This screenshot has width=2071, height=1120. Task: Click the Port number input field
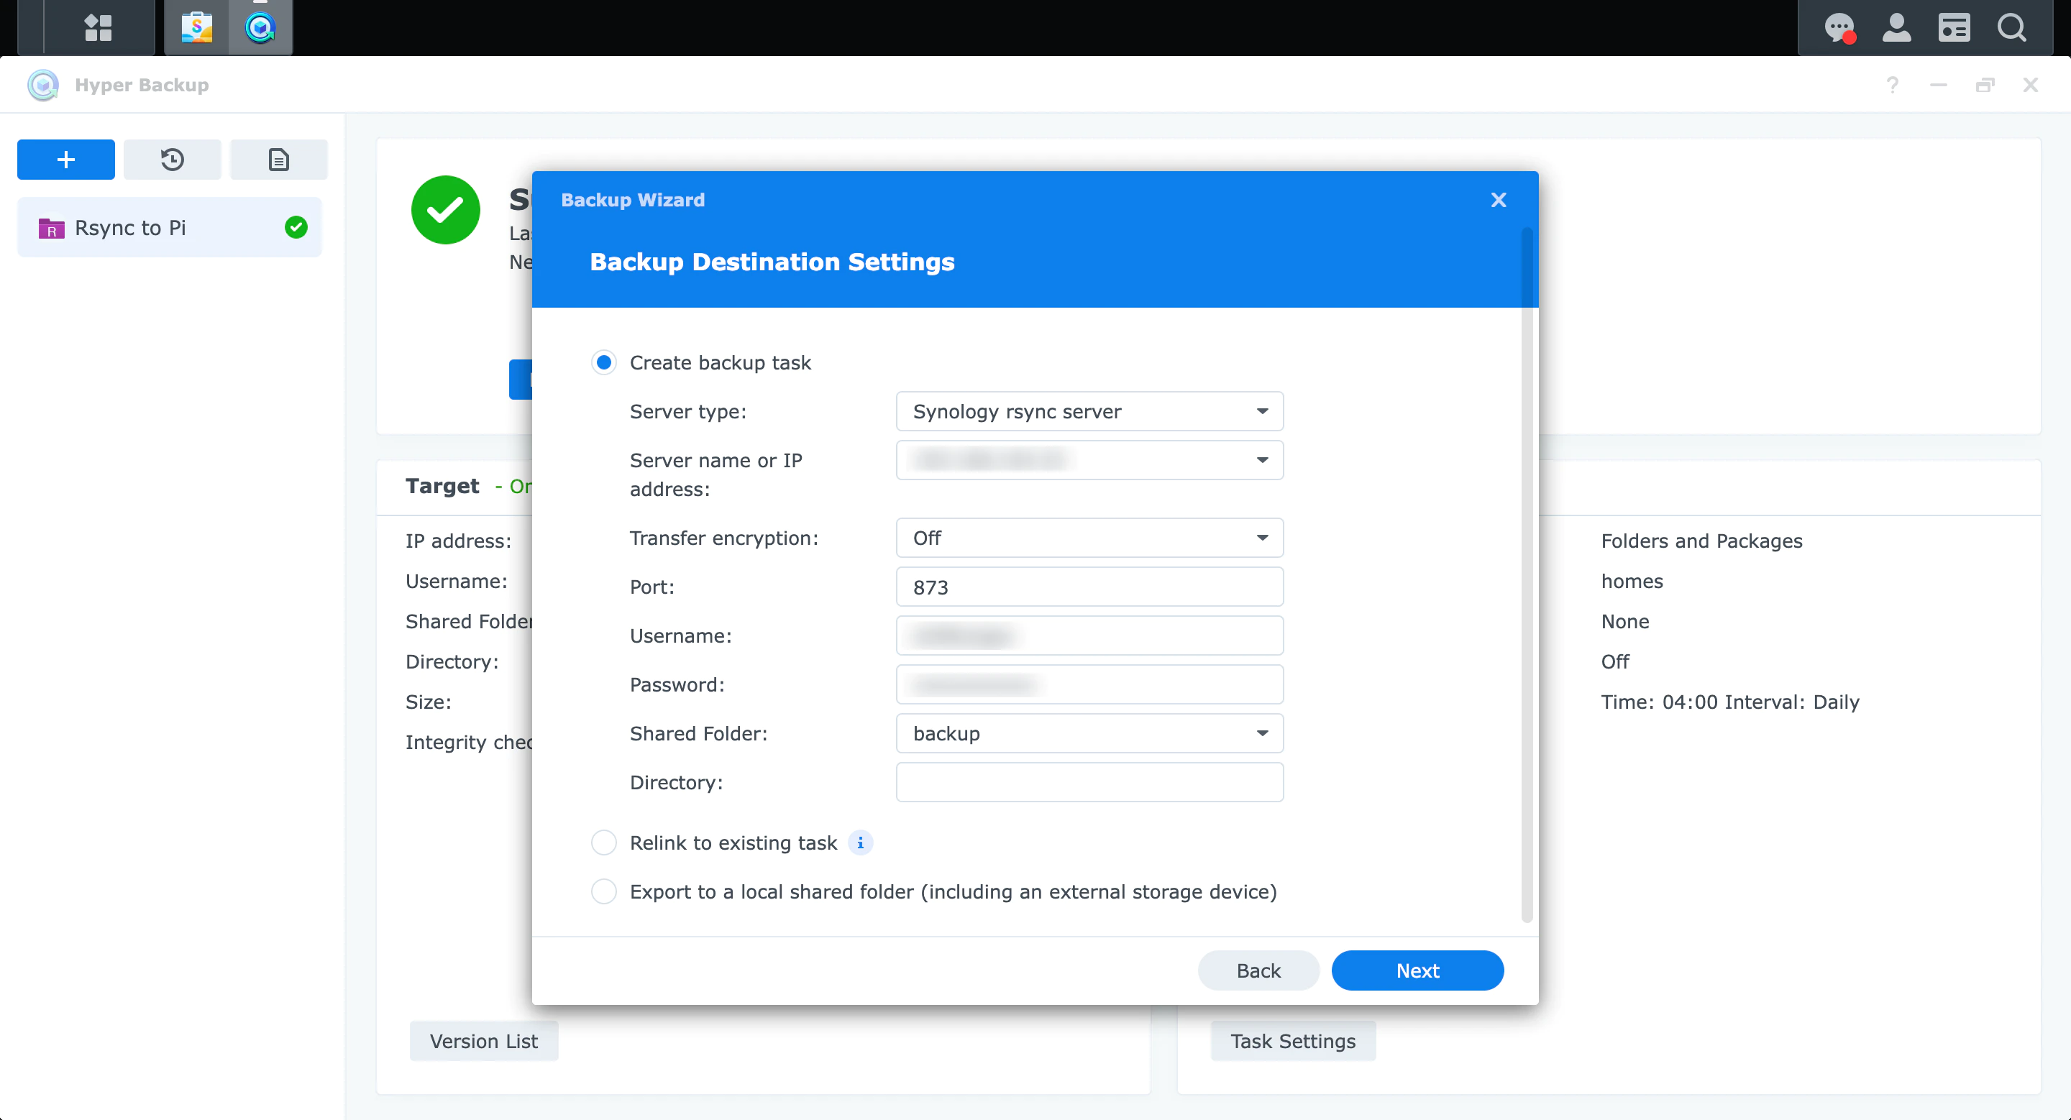coord(1089,586)
